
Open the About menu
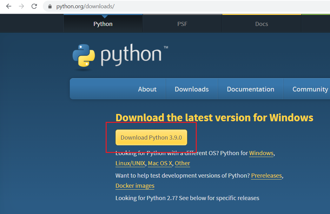(147, 89)
